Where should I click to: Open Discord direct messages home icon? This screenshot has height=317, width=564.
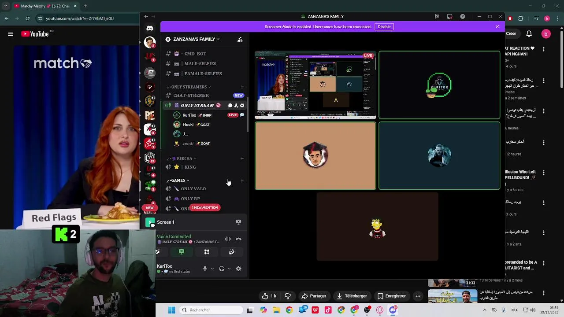click(x=150, y=28)
